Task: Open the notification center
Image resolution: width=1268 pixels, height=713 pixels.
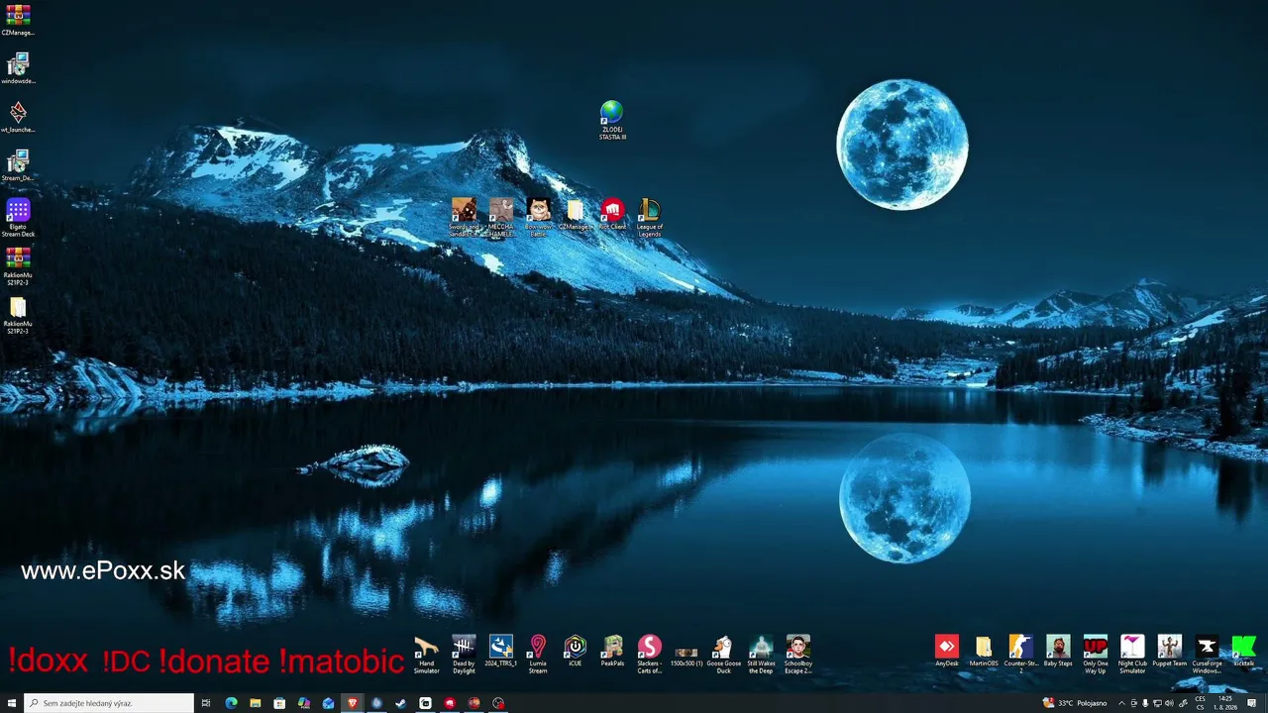Action: point(1252,703)
